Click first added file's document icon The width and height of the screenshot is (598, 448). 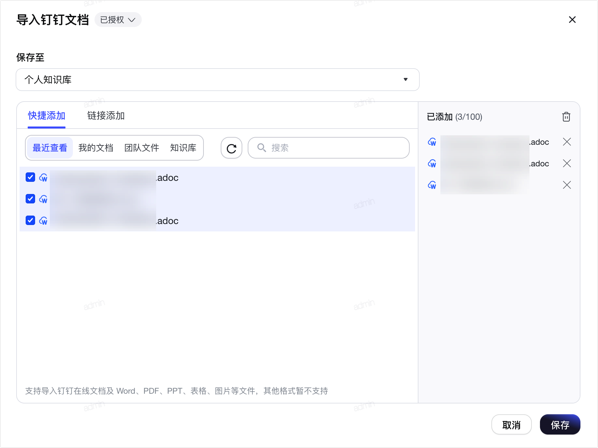pyautogui.click(x=432, y=142)
